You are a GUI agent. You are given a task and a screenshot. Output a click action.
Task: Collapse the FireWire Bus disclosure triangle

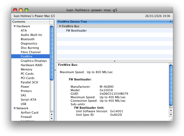[x=60, y=26]
